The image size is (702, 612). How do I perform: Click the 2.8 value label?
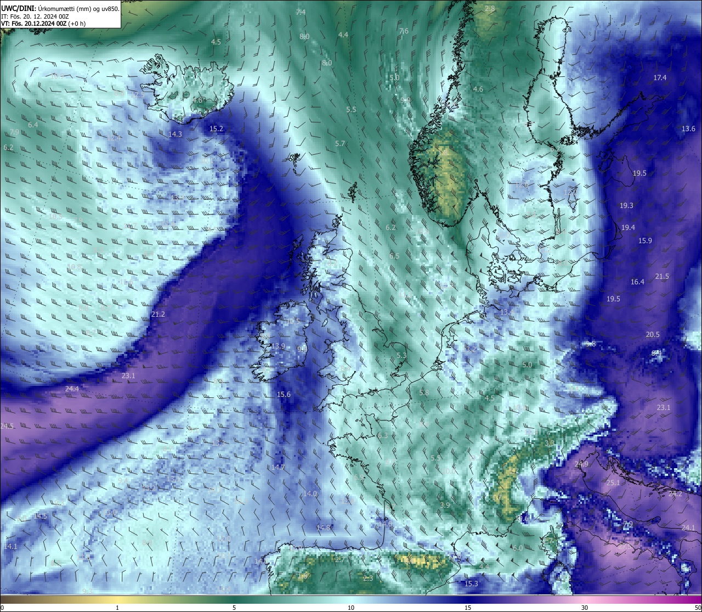[490, 9]
